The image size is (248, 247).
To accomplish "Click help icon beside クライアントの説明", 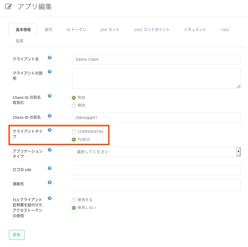I will 49,72.
